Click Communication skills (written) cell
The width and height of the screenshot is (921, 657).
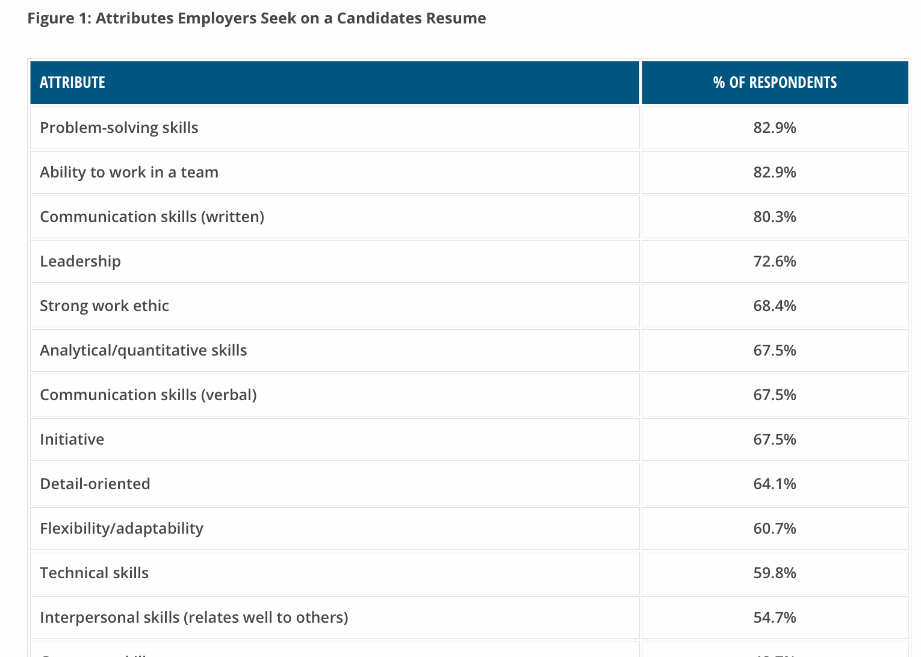(x=152, y=217)
